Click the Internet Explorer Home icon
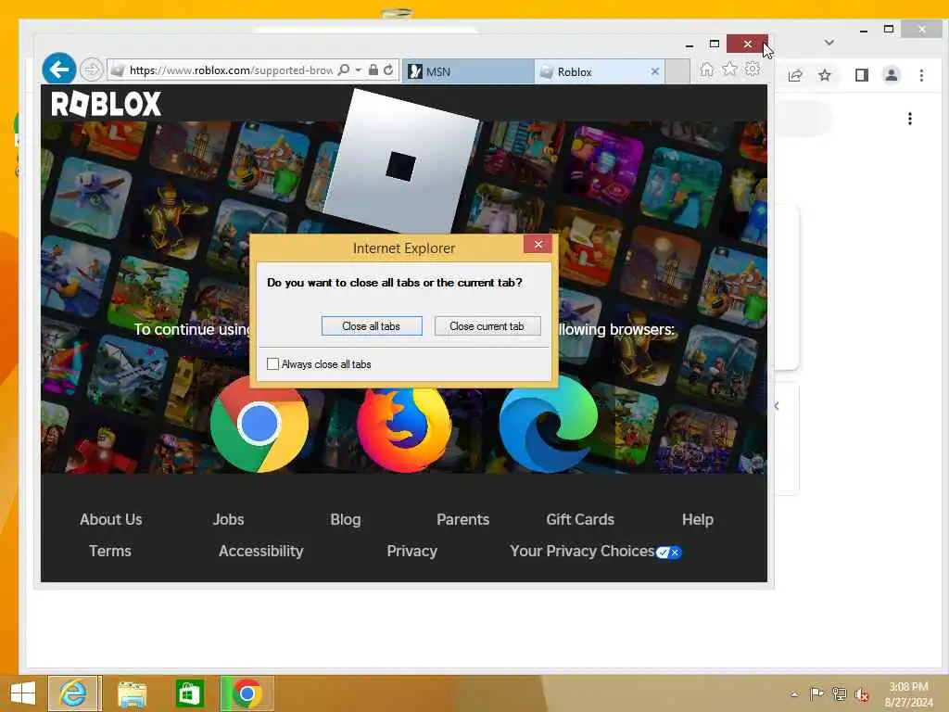Screen dimensions: 949x712 pos(707,70)
